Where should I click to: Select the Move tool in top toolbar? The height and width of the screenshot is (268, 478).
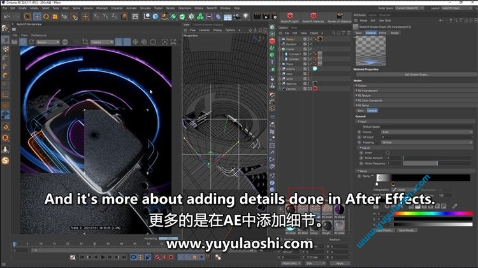(x=37, y=17)
